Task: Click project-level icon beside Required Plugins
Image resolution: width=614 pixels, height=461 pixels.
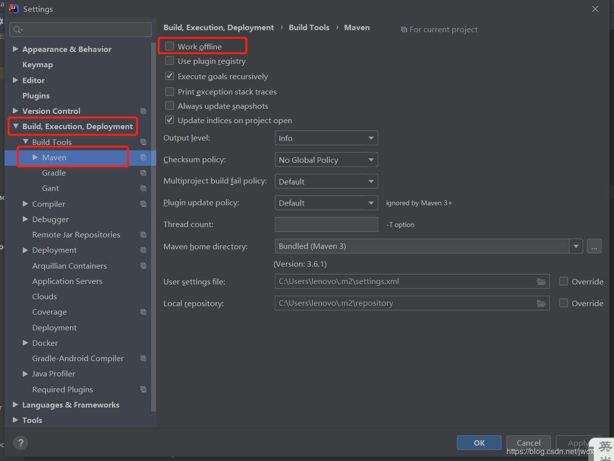Action: coord(143,389)
